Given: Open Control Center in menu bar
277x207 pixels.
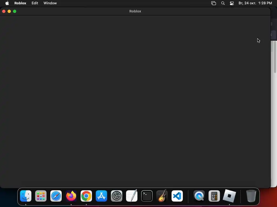Looking at the screenshot, I should [x=232, y=3].
